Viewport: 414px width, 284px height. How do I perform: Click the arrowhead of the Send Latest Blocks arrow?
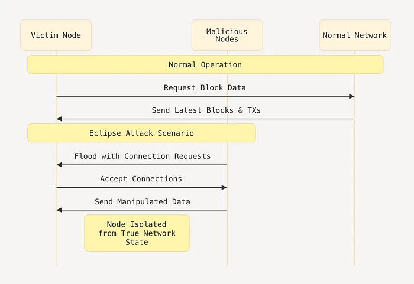(x=59, y=119)
